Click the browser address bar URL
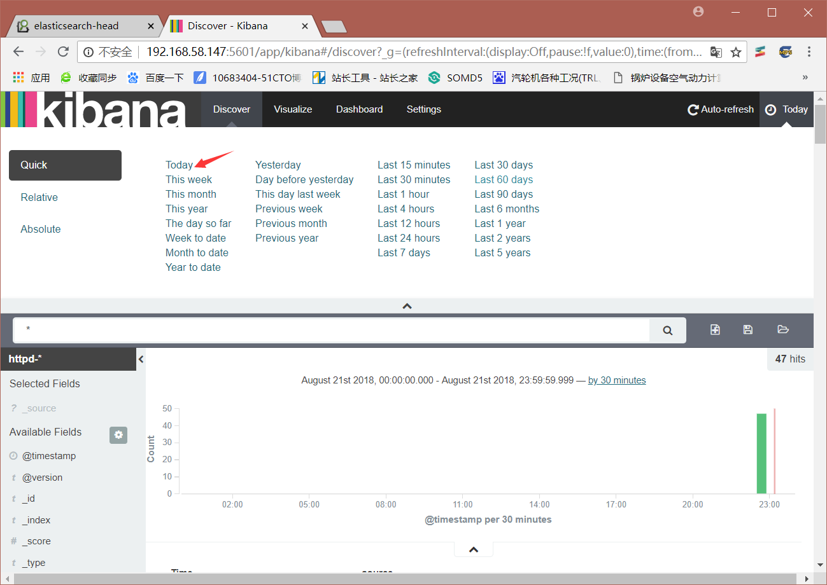Screen dimensions: 827x585 pyautogui.click(x=425, y=52)
